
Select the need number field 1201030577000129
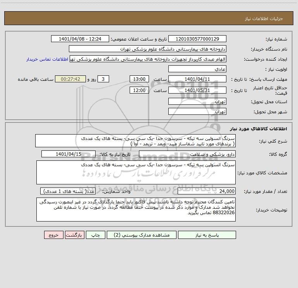[197, 39]
